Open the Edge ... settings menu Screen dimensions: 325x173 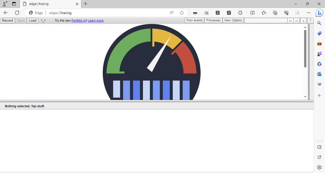pos(309,13)
